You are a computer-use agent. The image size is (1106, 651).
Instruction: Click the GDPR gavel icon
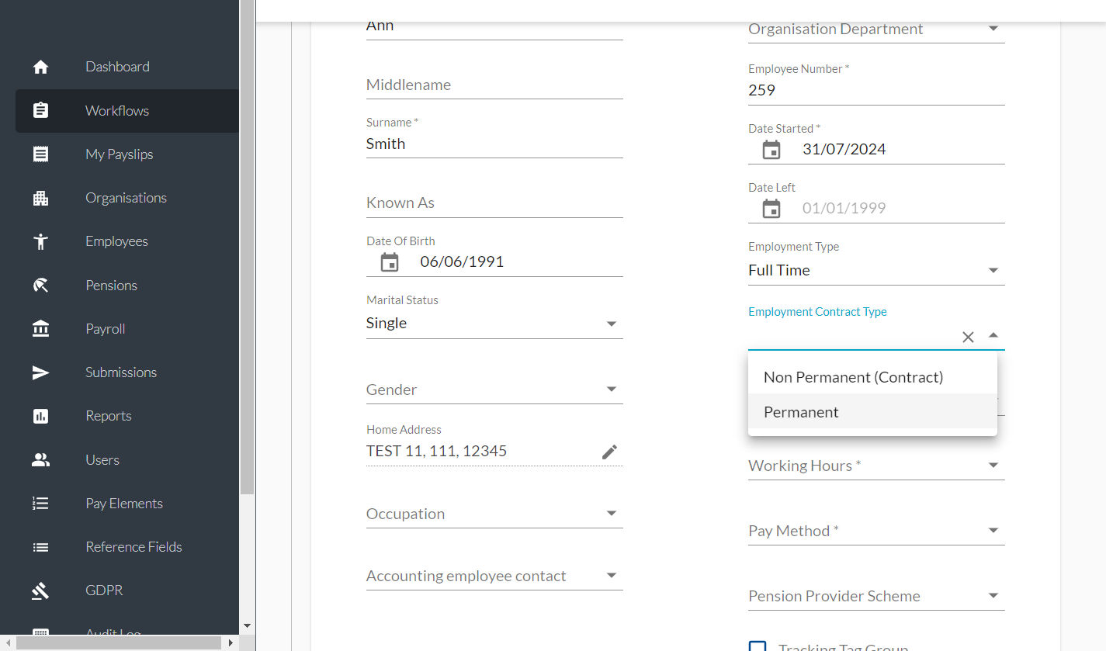click(41, 590)
